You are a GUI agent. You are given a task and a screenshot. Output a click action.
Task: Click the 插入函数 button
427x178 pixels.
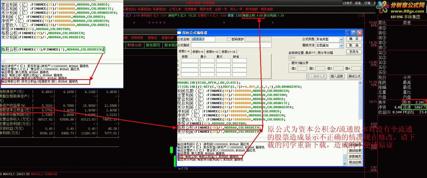point(337,76)
